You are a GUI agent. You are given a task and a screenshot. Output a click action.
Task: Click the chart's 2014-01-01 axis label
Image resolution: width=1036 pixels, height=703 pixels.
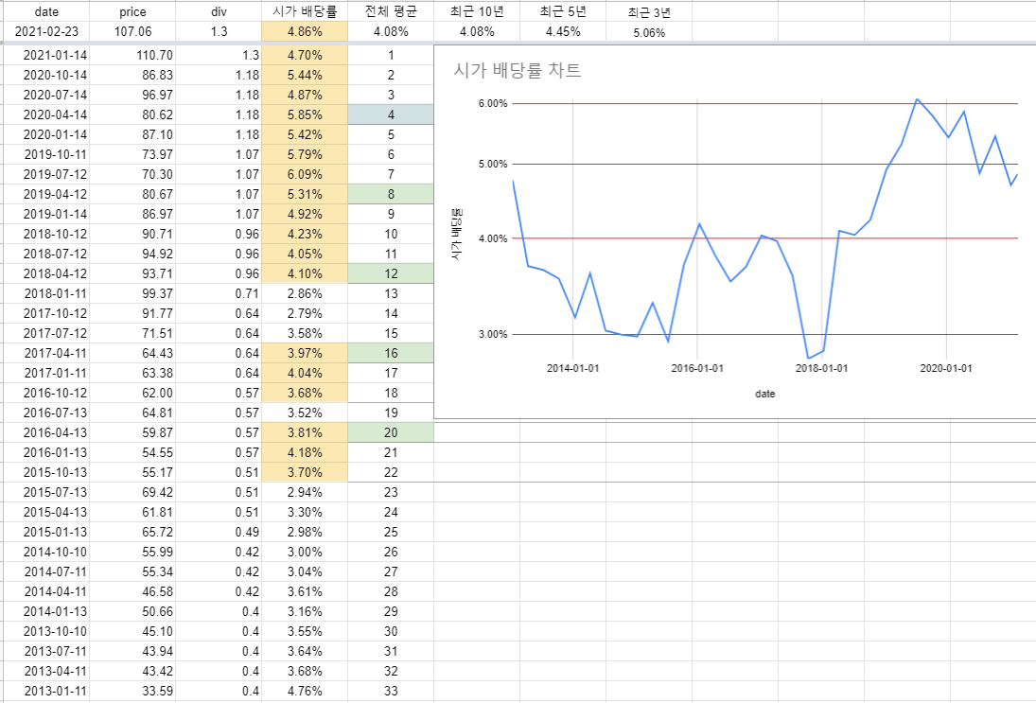[572, 368]
